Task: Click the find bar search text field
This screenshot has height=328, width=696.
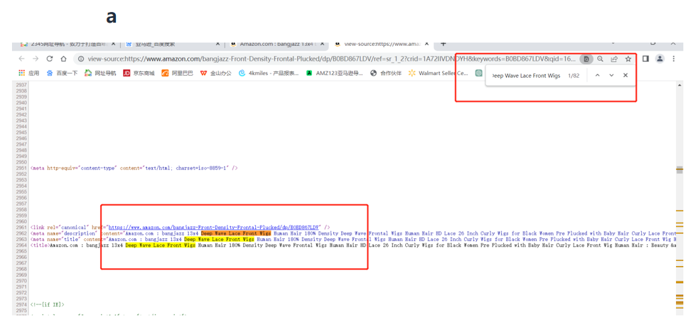Action: pos(525,76)
